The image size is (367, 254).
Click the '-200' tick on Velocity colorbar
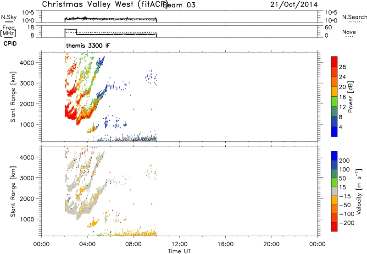347,223
